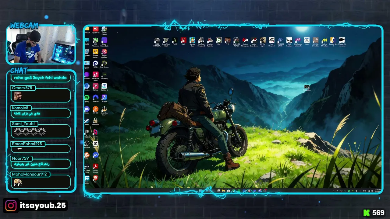The image size is (390, 219).
Task: Open the NordVPN desktop shortcut
Action: click(95, 99)
